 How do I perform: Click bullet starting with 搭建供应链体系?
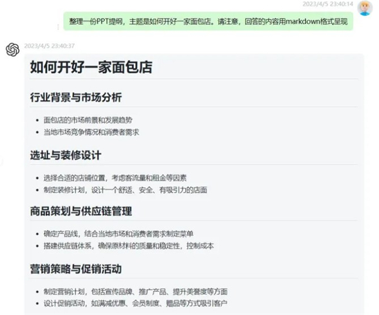click(x=129, y=246)
